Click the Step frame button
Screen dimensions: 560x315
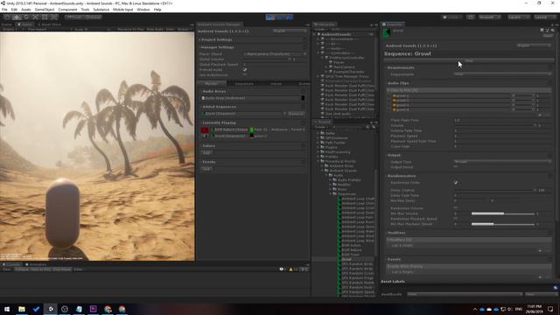coord(289,17)
